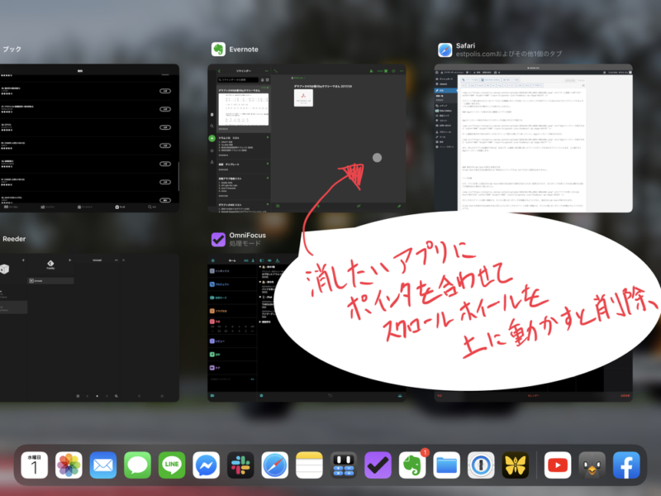The height and width of the screenshot is (496, 661).
Task: Launch the calculator app in the dock
Action: 344,465
